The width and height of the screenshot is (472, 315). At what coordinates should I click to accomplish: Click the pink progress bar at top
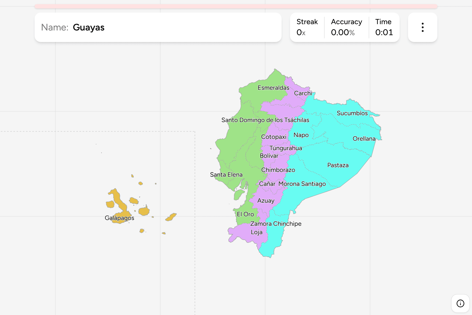236,6
